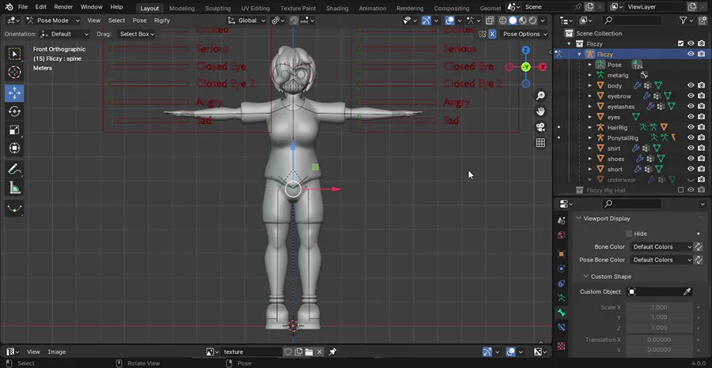Toggle X-ray viewport display

[x=490, y=21]
